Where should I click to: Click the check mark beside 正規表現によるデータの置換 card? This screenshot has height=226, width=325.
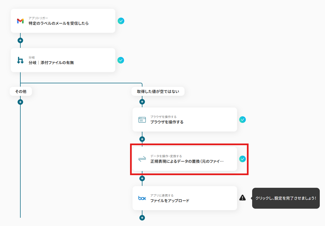click(243, 159)
